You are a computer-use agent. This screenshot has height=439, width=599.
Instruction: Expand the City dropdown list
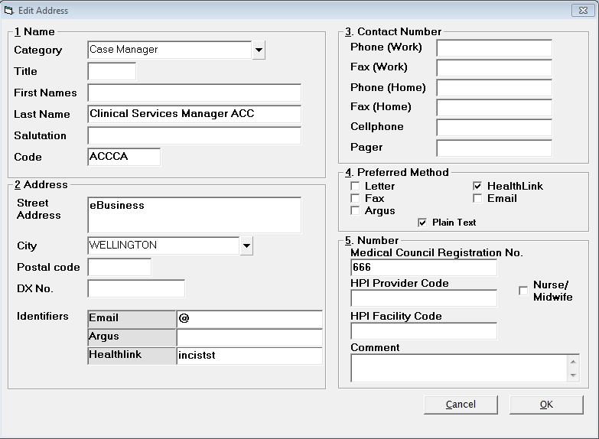[x=246, y=246]
